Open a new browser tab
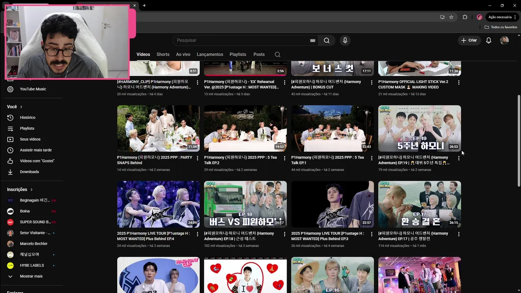521x293 pixels. coord(144,5)
